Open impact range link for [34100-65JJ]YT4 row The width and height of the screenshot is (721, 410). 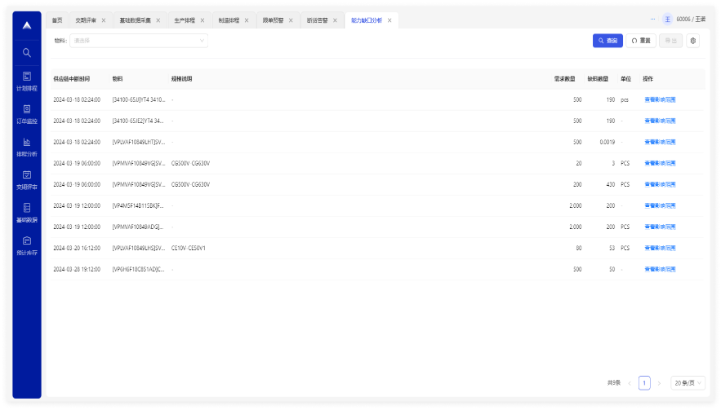pos(660,99)
